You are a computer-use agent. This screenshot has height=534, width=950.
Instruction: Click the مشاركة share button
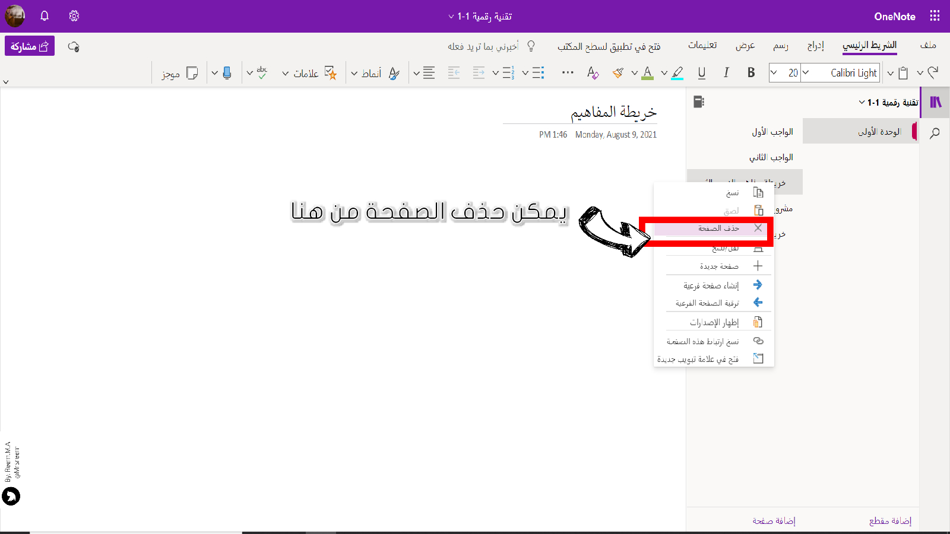pos(30,46)
